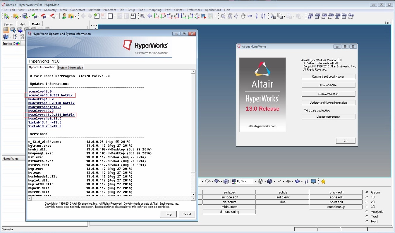Click the shaded cube geometry icon

226,181
